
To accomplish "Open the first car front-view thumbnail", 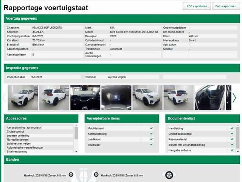I will (21, 97).
